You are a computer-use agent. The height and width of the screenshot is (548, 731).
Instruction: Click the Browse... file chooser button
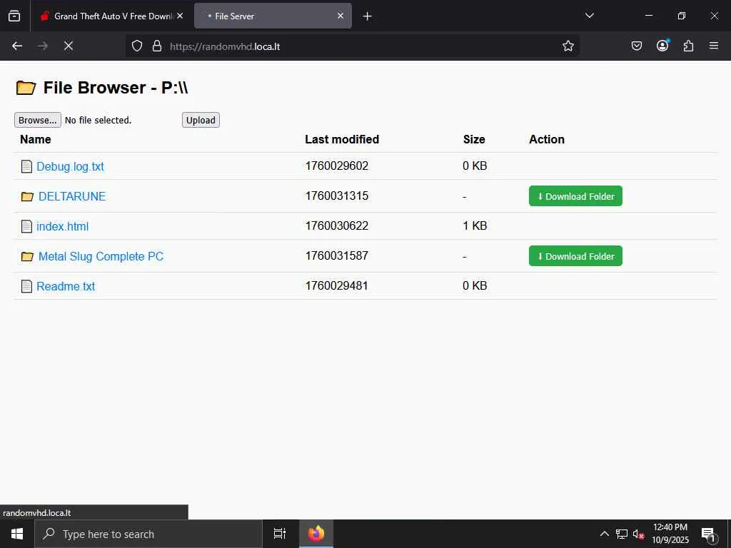point(38,120)
